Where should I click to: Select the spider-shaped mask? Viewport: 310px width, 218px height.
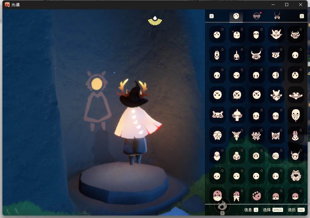tap(256, 136)
